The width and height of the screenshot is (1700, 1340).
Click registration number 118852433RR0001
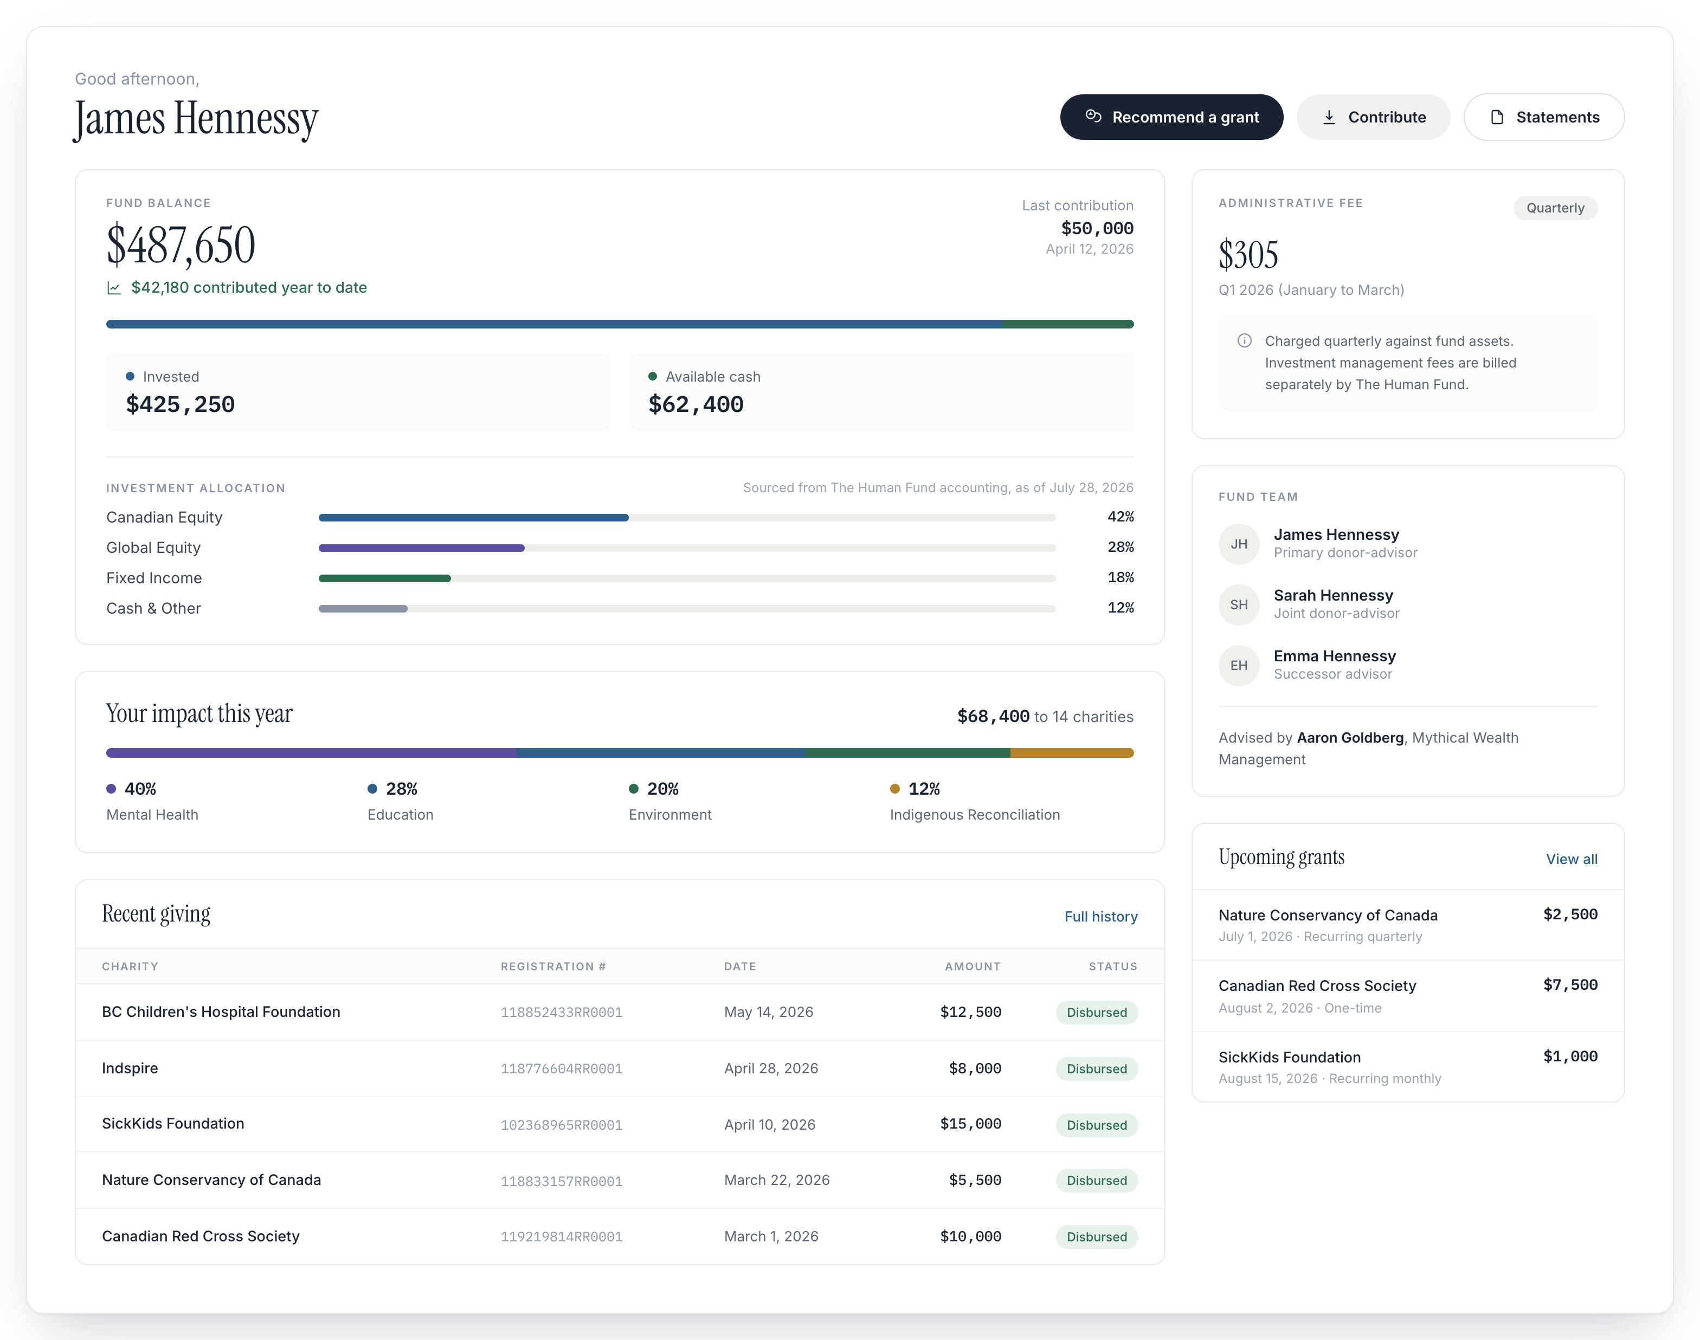click(562, 1013)
